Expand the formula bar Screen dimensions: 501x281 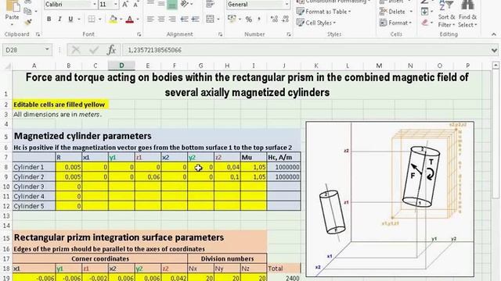point(494,50)
